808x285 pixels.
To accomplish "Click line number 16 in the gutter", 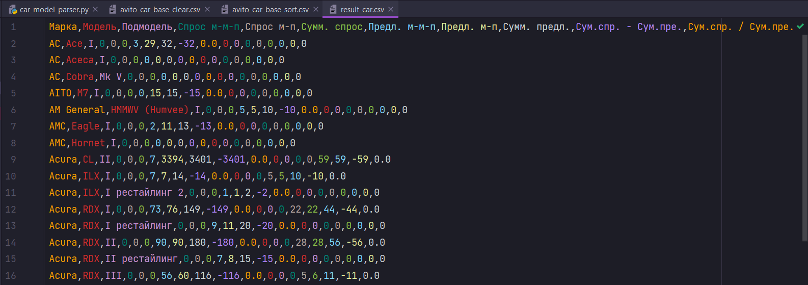I will (11, 276).
